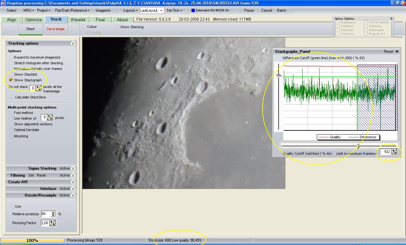Screen dimensions: 406x245
Task: Enable Stretch histogram after stacking
Action: tap(11, 63)
